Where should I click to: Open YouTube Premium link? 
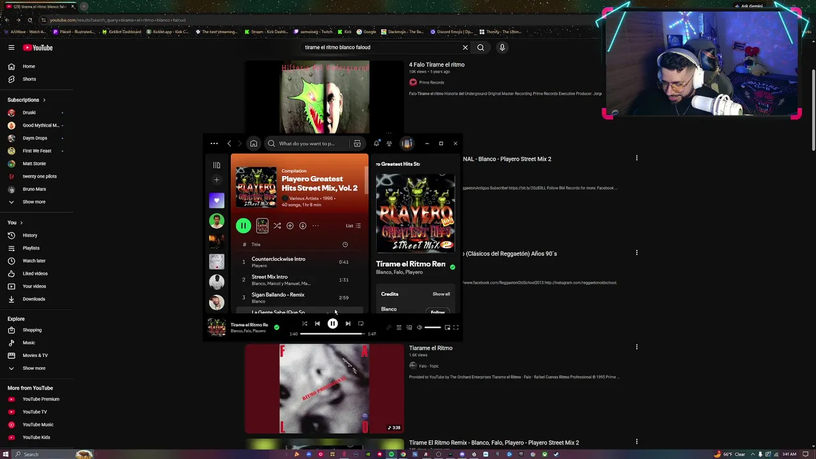point(37,399)
